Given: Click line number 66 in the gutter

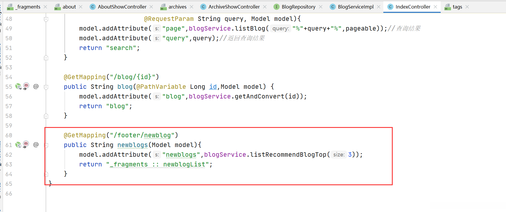Looking at the screenshot, I should tap(9, 193).
